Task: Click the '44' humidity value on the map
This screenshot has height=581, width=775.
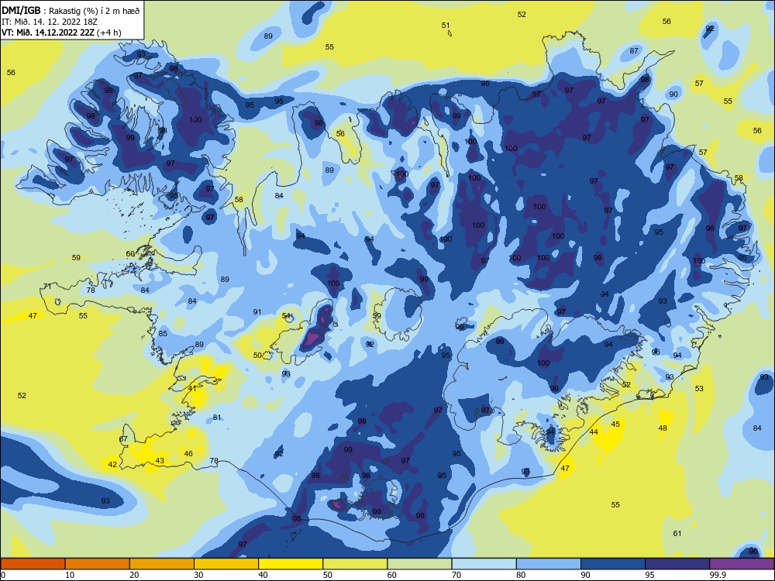Action: (x=594, y=431)
